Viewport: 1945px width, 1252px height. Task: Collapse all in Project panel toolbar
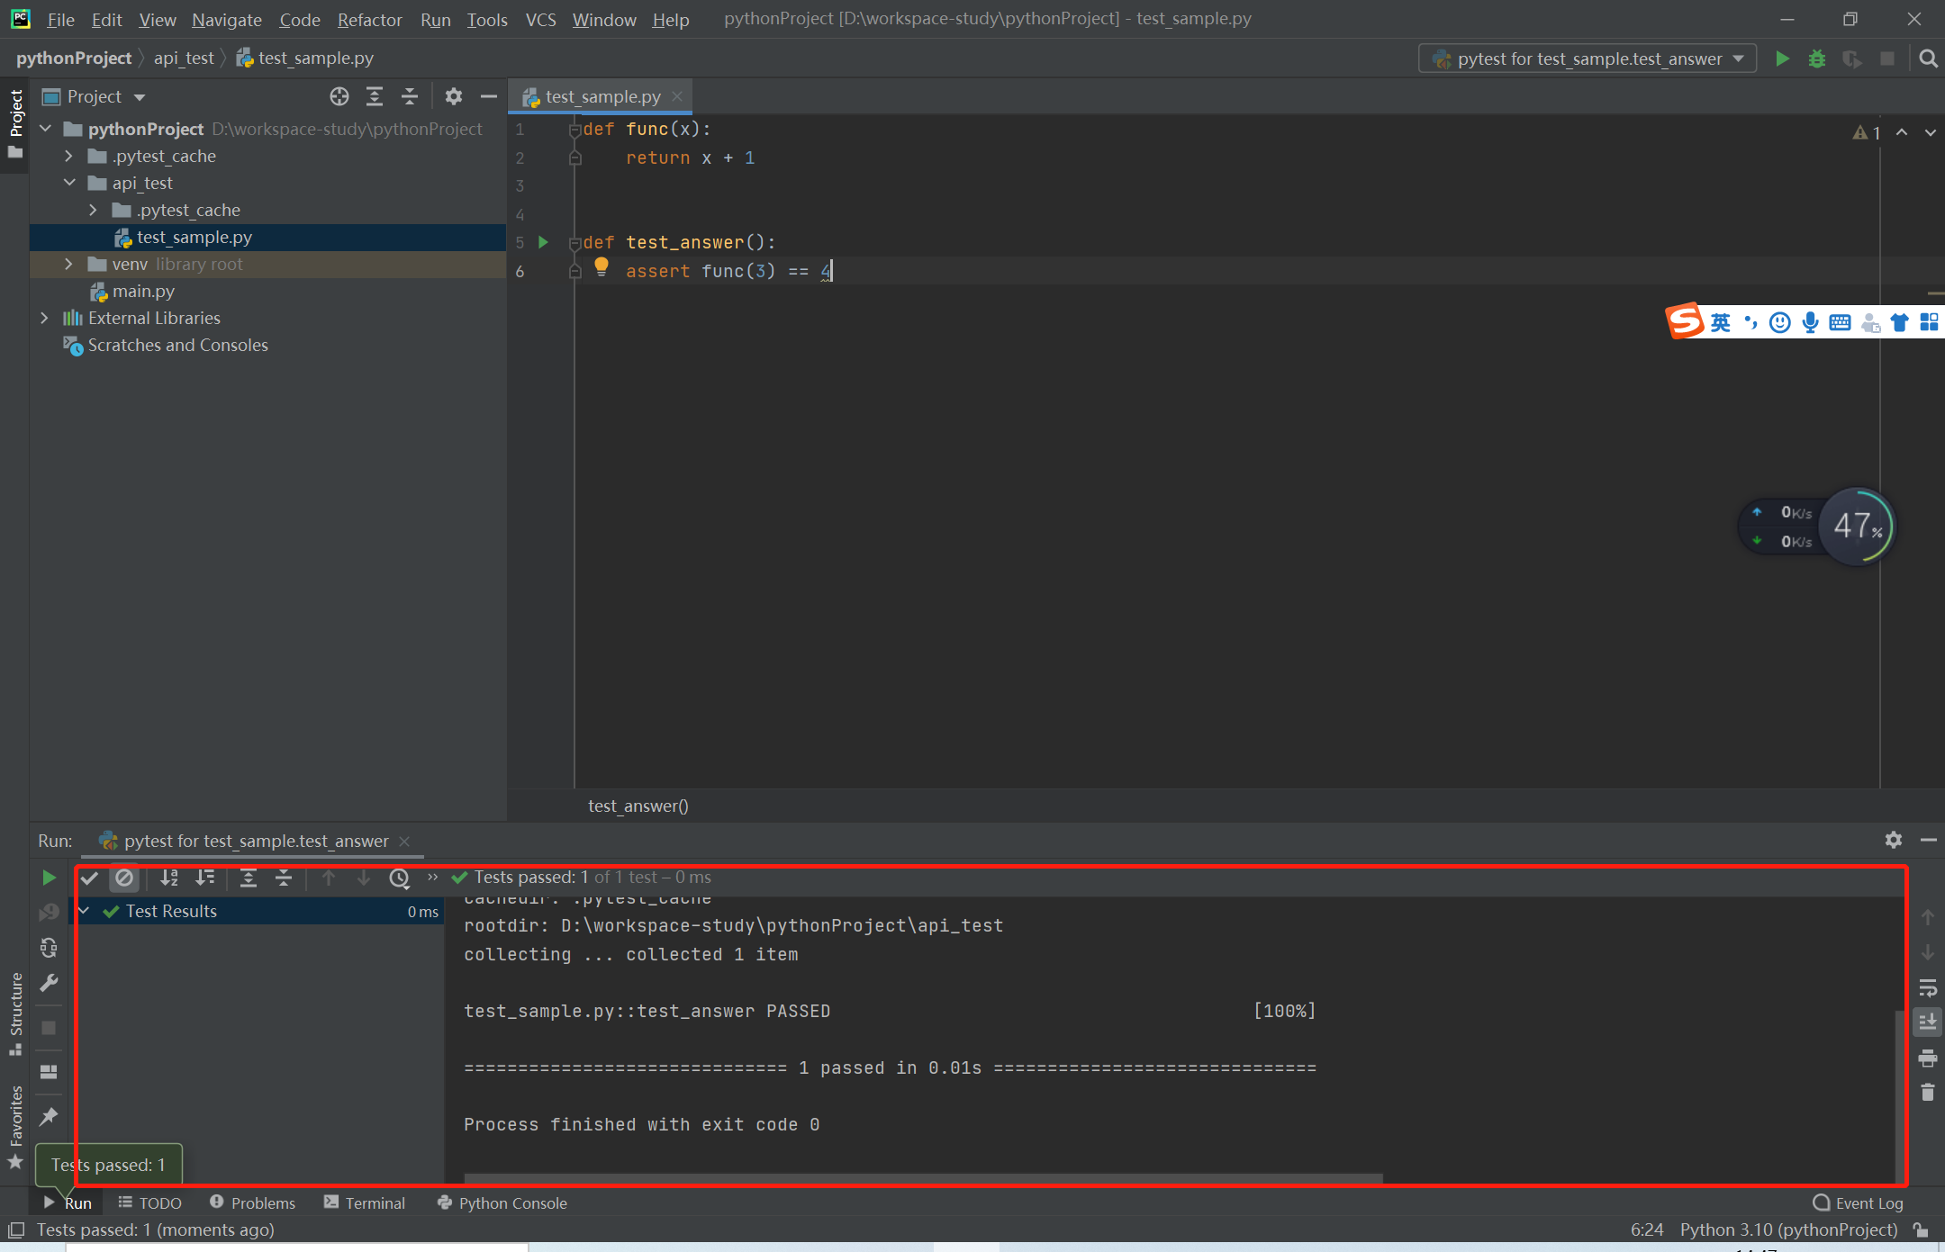[x=410, y=96]
